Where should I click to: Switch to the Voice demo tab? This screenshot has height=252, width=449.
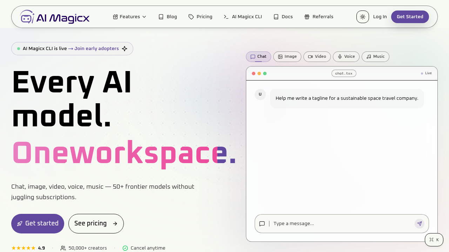point(346,57)
